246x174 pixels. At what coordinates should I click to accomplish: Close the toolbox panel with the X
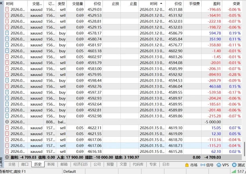[1, 3]
